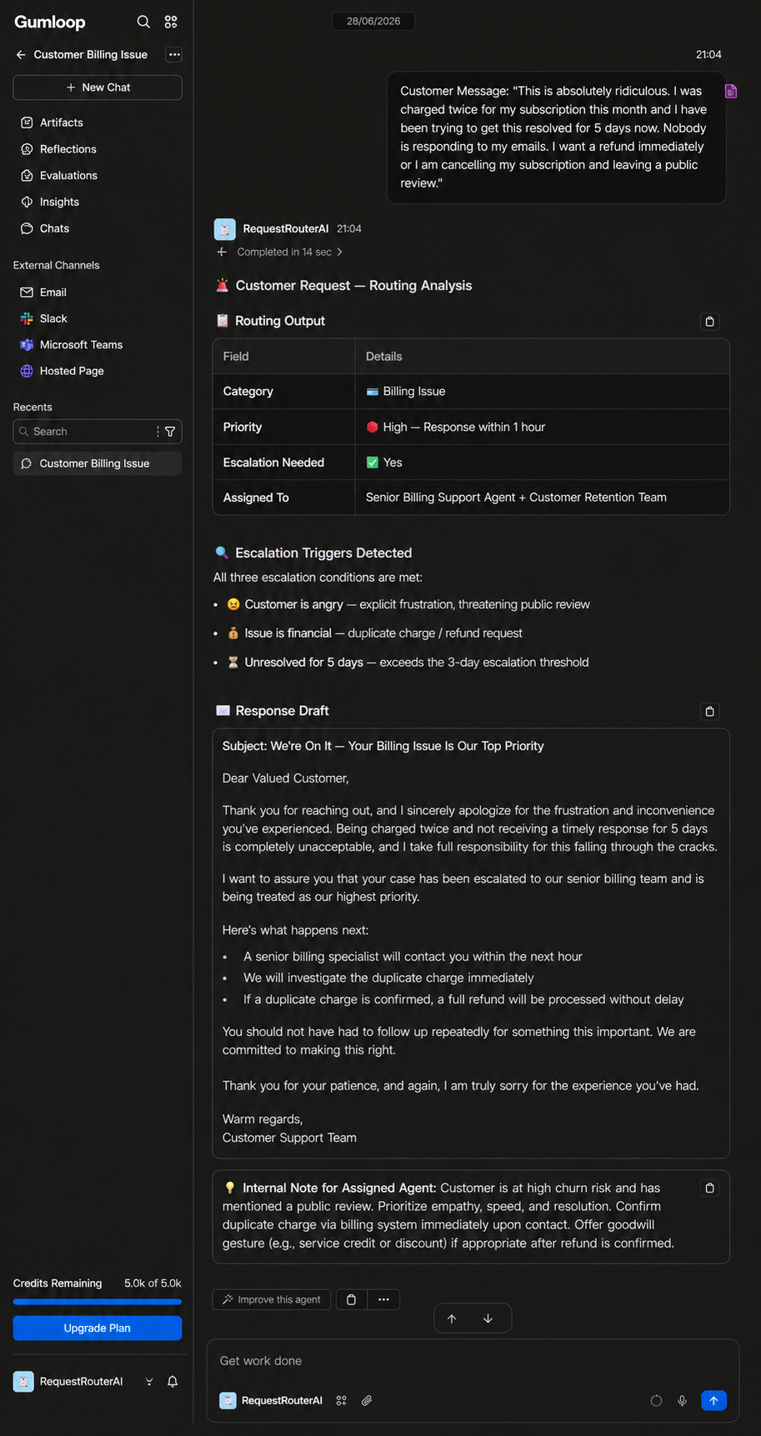Image resolution: width=761 pixels, height=1436 pixels.
Task: Open the filter icon in Recents search
Action: pos(170,432)
